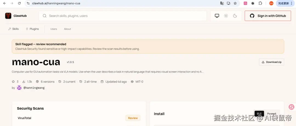Image resolution: width=296 pixels, height=126 pixels.
Task: Focus the Search skills, plugins, users field
Action: point(123,16)
